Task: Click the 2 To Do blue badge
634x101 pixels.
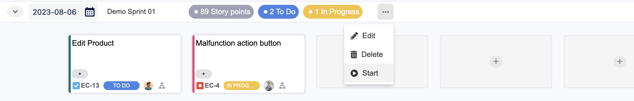Action: 278,12
